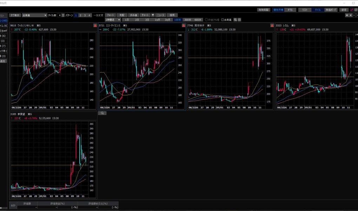Switch to the 株価ボード view tab

331,10
